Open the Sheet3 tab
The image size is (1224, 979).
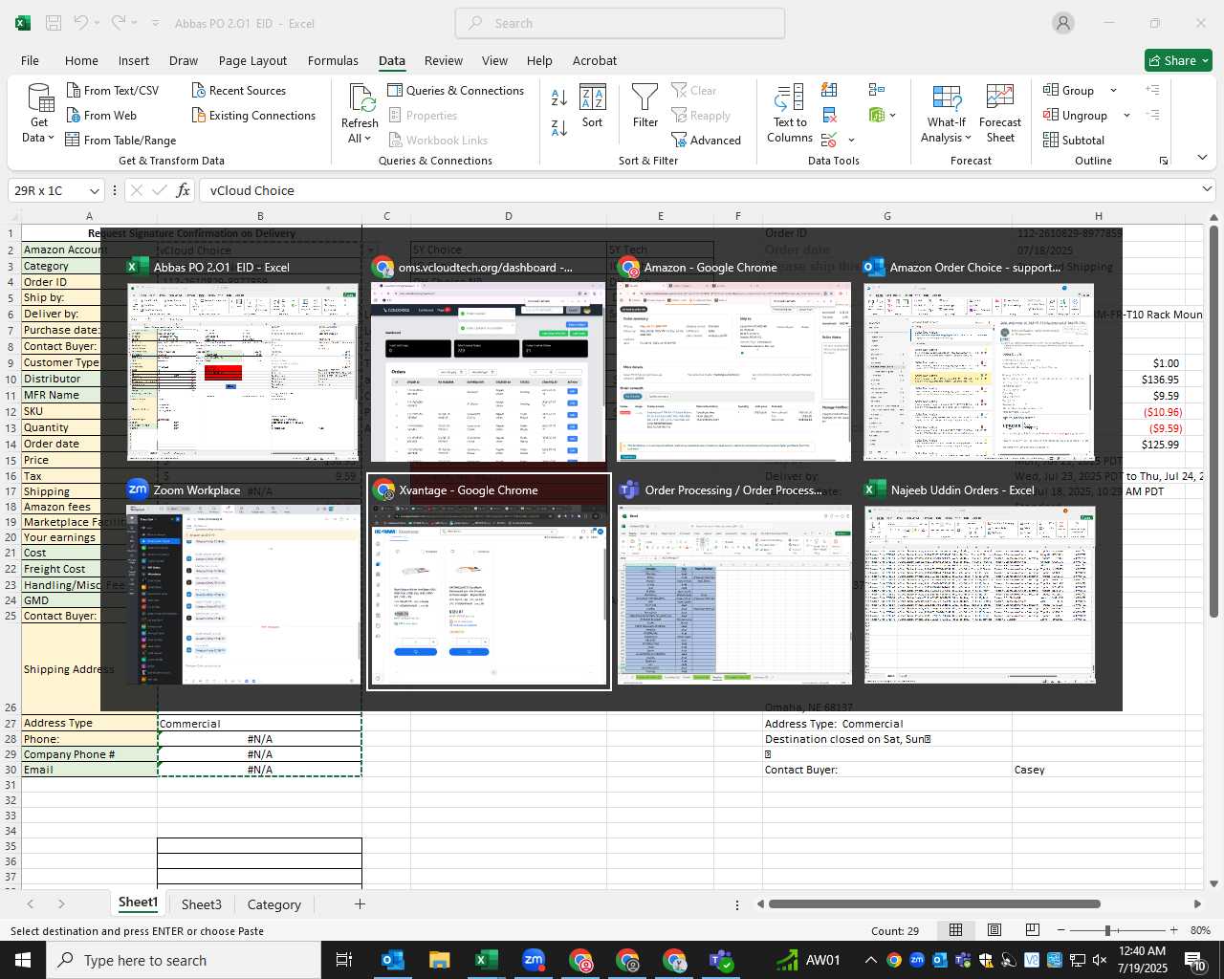tap(201, 904)
